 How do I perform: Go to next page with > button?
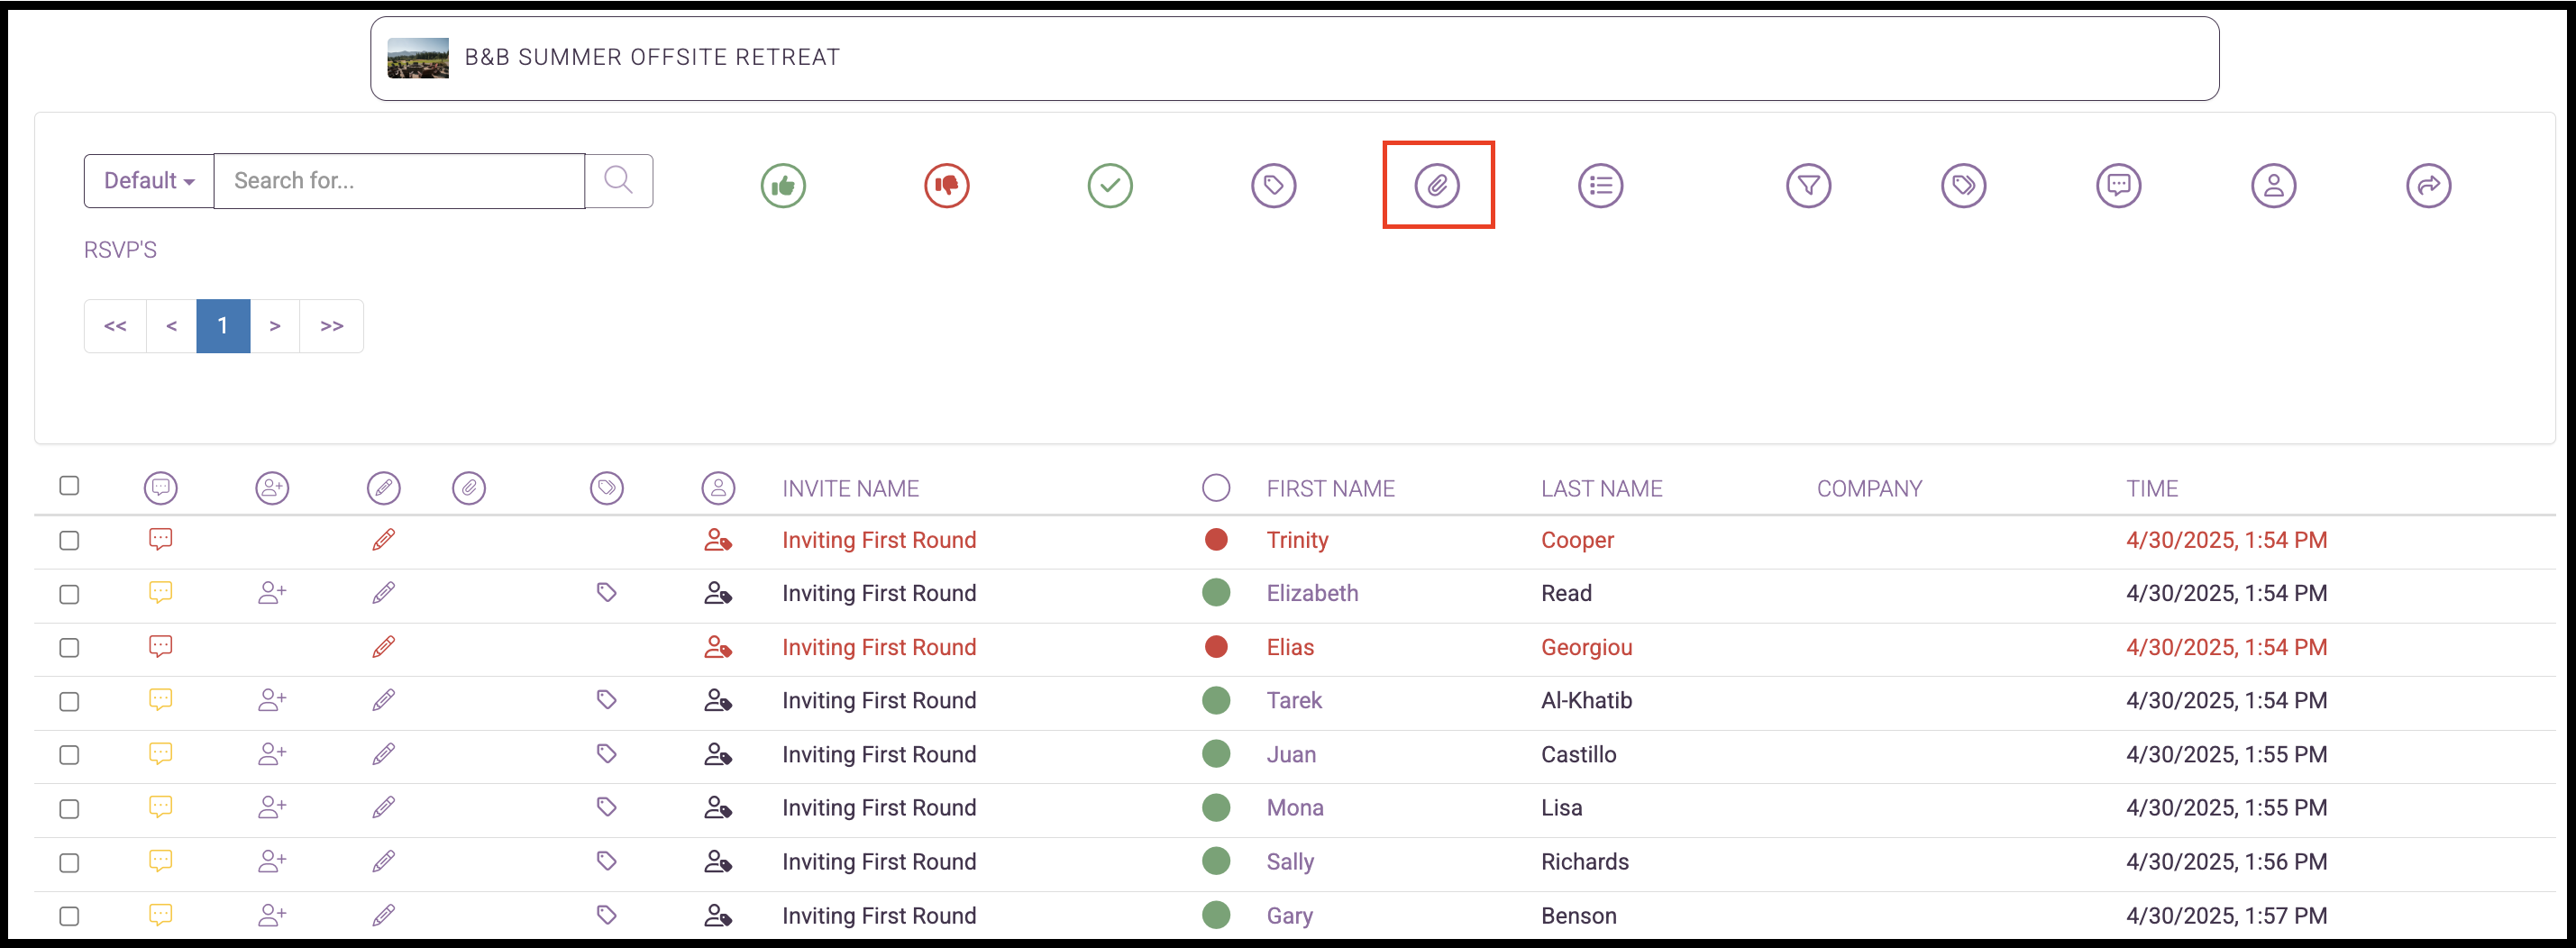point(275,326)
